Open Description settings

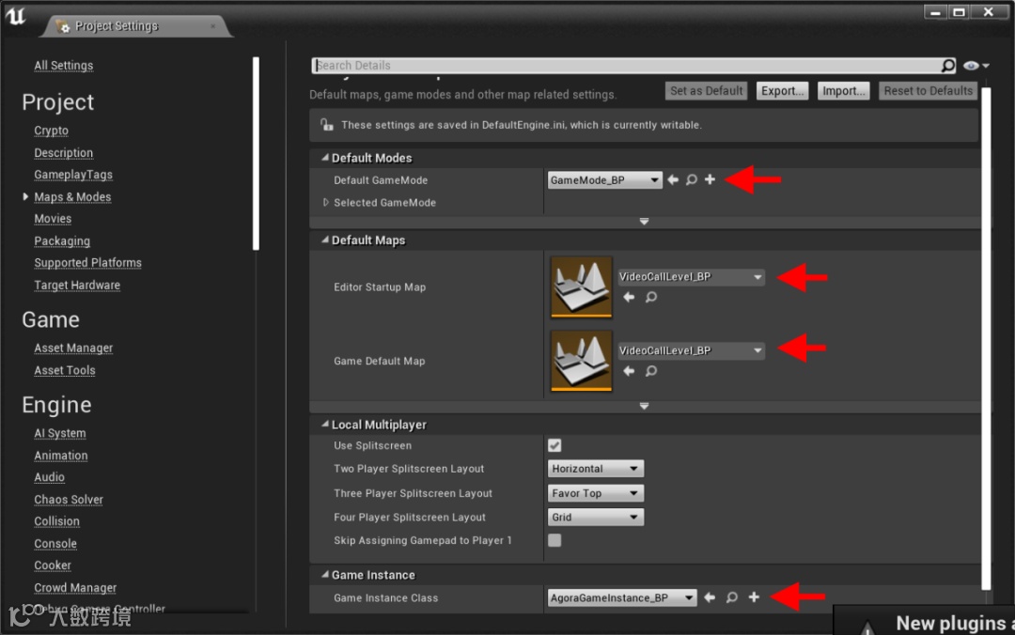[64, 153]
